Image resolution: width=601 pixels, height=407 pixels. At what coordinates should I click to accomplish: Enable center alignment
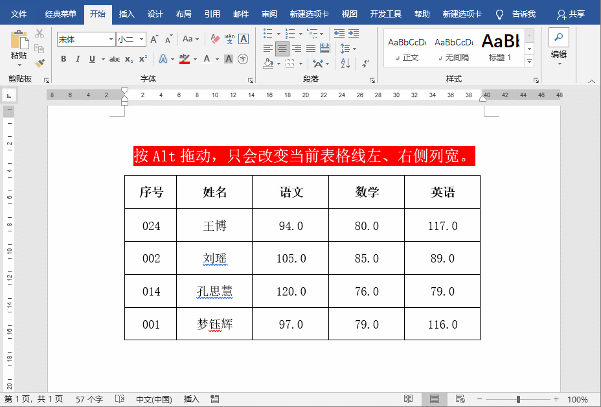pyautogui.click(x=282, y=49)
